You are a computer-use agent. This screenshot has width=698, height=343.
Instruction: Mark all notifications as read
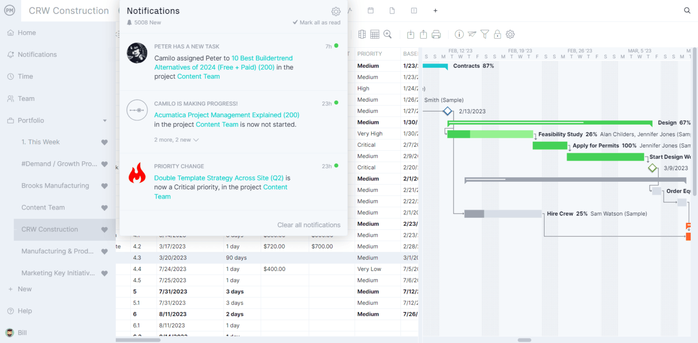click(316, 22)
